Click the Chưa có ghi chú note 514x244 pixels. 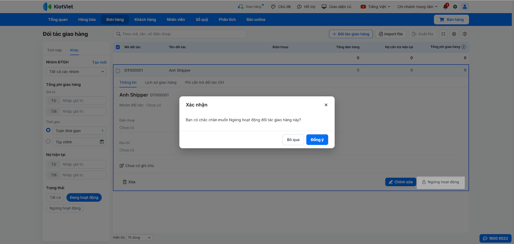(137, 166)
